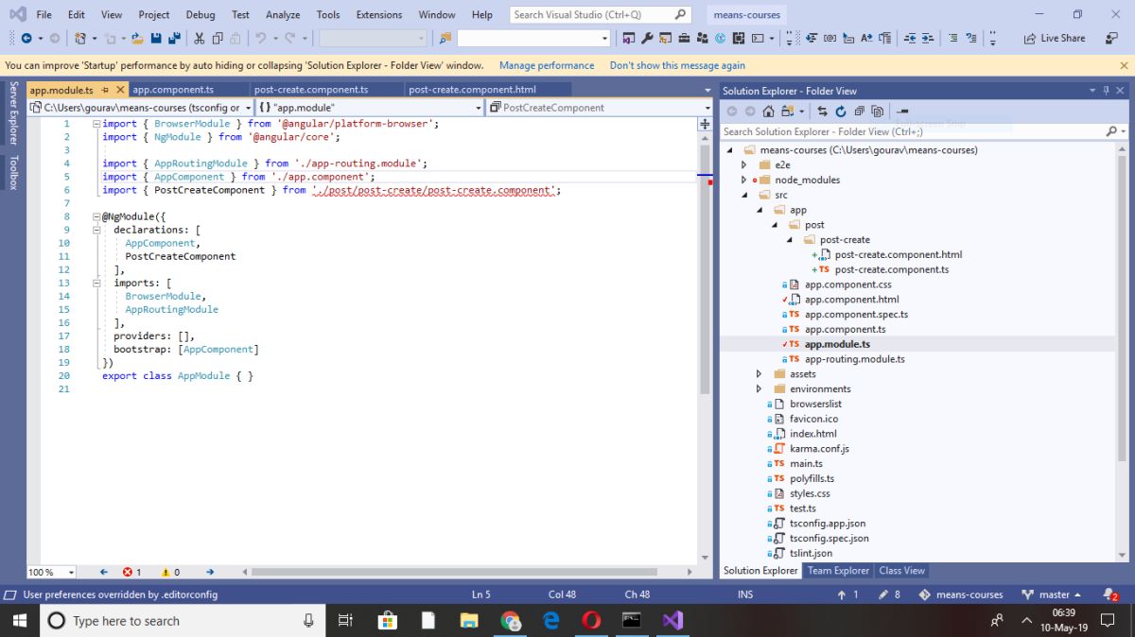
Task: Click the Open File folder icon
Action: (x=138, y=38)
